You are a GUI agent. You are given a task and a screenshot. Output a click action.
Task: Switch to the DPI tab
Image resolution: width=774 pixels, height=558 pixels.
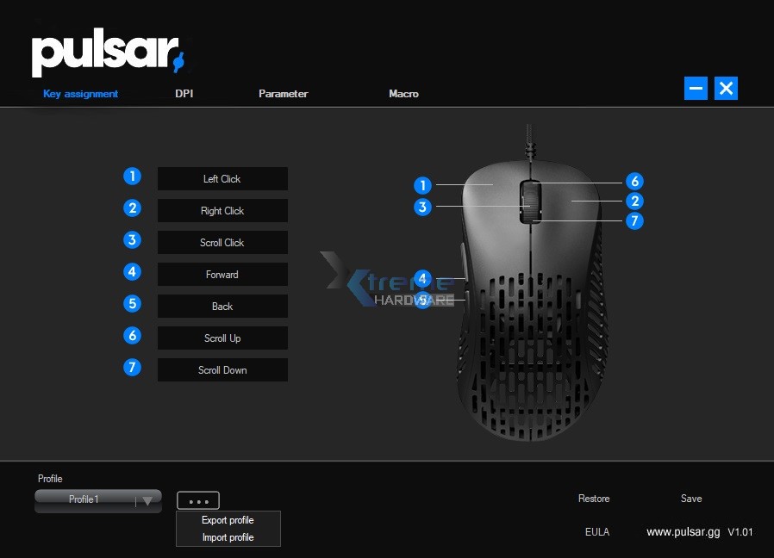click(x=184, y=94)
